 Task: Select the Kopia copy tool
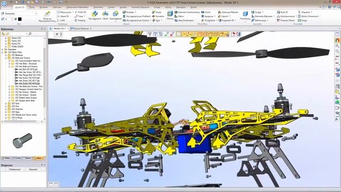pos(157,12)
